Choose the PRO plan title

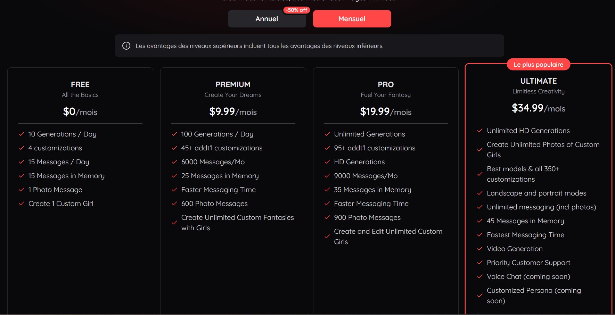[x=386, y=84]
